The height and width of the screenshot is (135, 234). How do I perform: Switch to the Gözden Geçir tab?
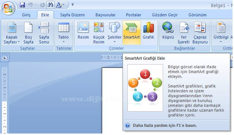tap(165, 15)
